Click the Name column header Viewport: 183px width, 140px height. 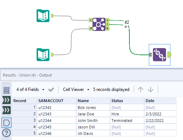coord(93,101)
